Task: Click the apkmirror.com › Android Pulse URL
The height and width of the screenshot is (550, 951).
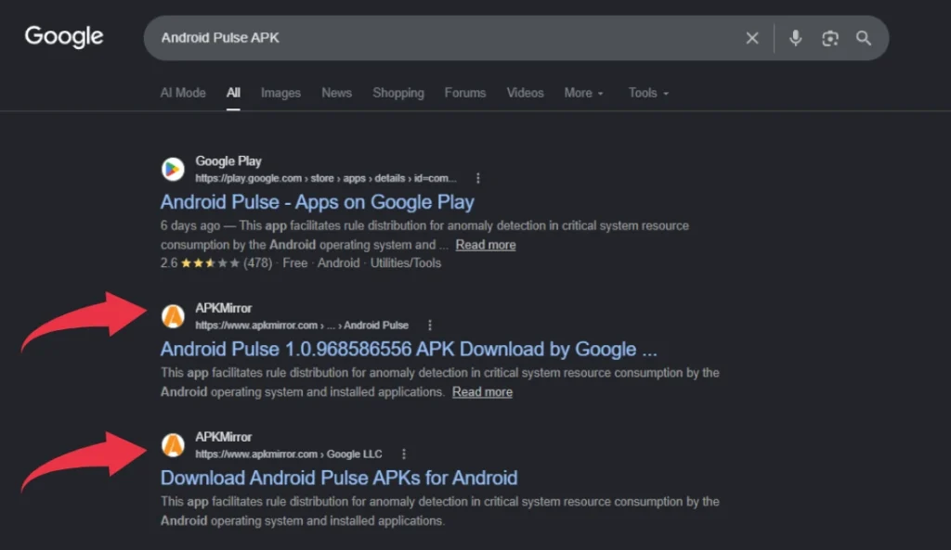Action: (x=302, y=326)
